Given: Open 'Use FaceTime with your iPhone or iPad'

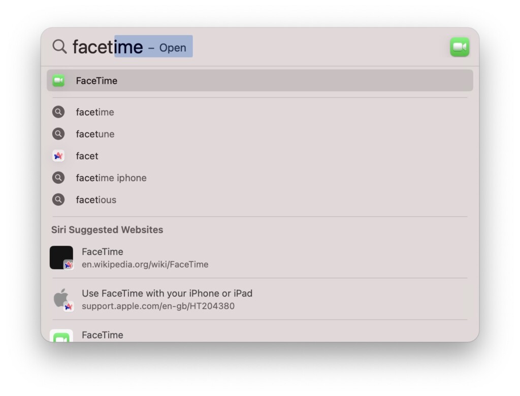Looking at the screenshot, I should [167, 293].
